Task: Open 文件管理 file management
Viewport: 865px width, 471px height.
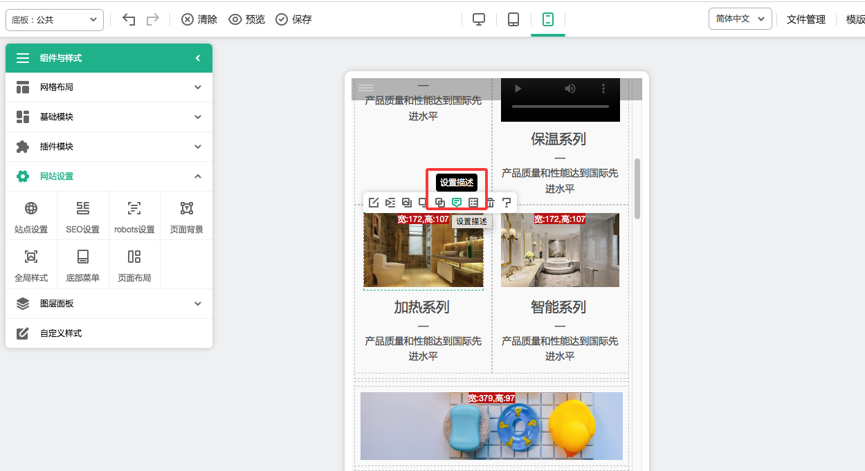Action: pos(806,19)
